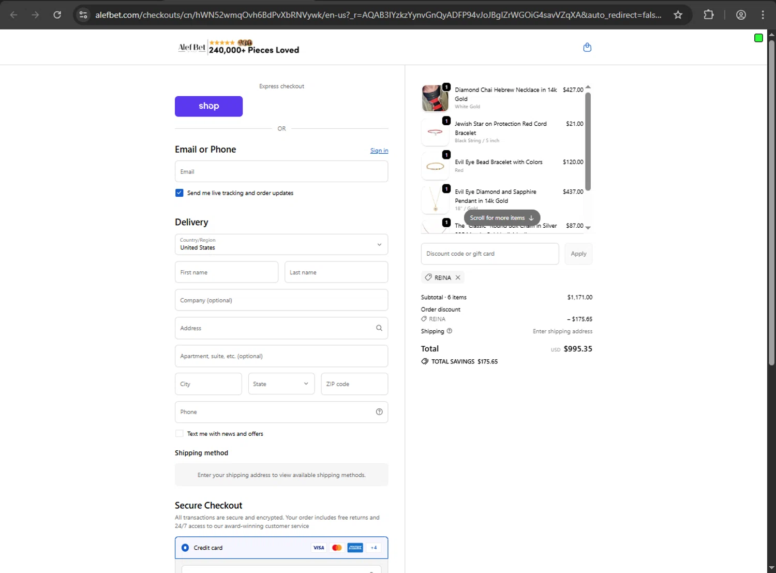This screenshot has width=776, height=573.
Task: Remove the REINA discount code
Action: pyautogui.click(x=458, y=277)
